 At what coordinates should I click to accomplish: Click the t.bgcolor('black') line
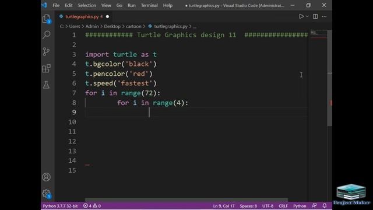click(x=121, y=64)
